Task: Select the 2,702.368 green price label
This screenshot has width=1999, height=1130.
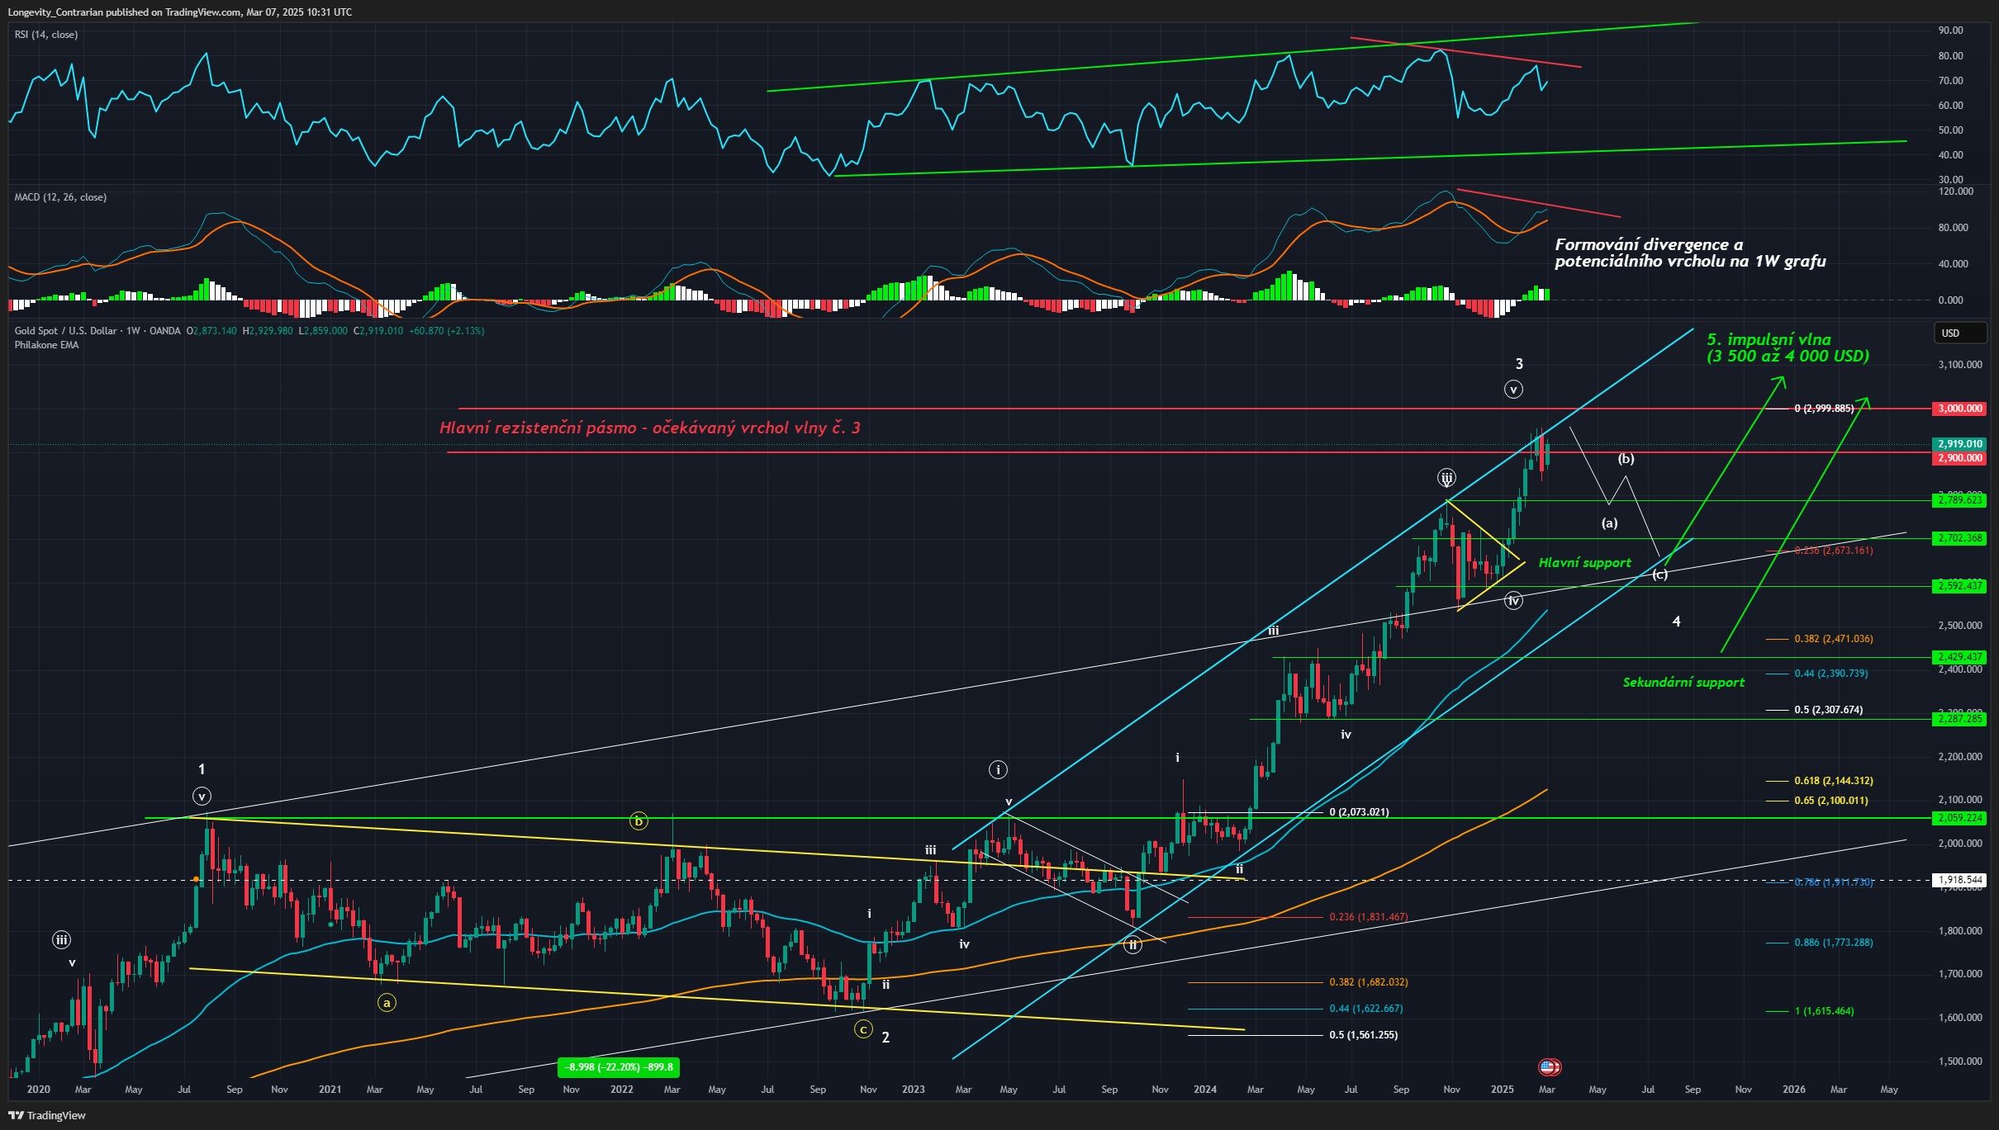Action: (1959, 538)
